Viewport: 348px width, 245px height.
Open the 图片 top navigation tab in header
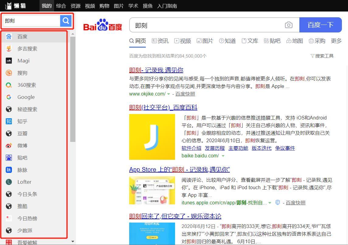click(119, 6)
